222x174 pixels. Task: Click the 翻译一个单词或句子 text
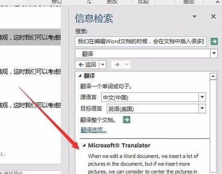(x=106, y=87)
